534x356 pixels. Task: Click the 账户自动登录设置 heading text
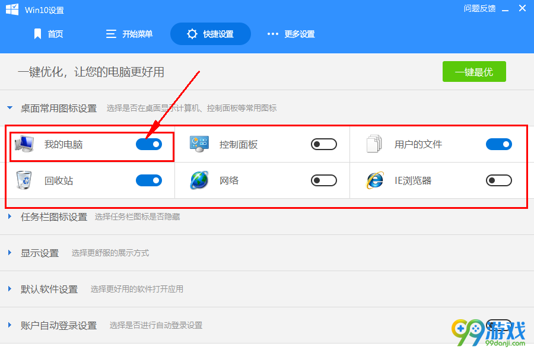pyautogui.click(x=59, y=325)
